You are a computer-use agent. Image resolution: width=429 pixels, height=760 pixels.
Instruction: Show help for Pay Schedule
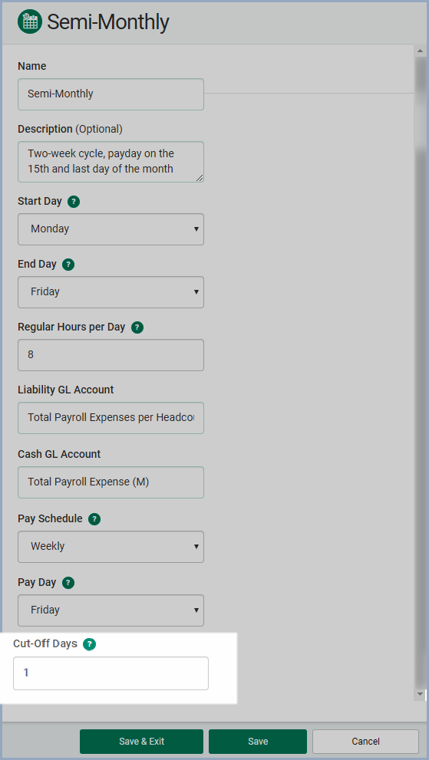coord(94,520)
